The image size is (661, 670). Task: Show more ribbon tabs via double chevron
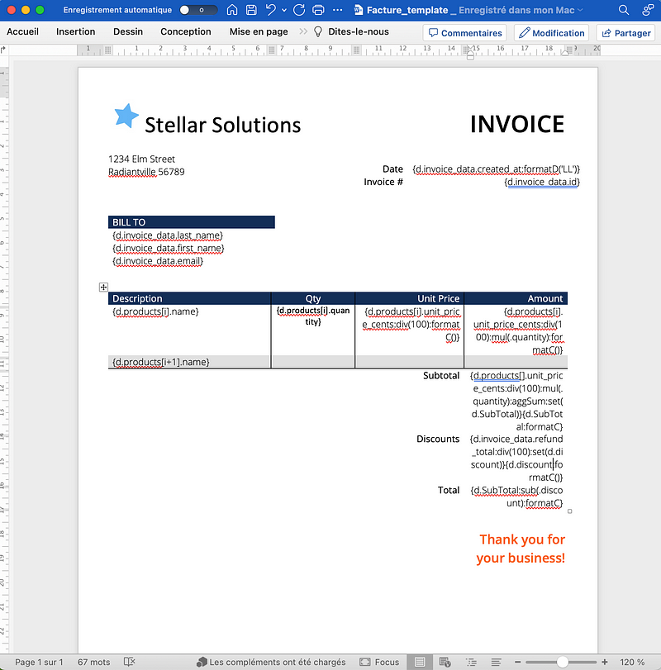pos(303,31)
